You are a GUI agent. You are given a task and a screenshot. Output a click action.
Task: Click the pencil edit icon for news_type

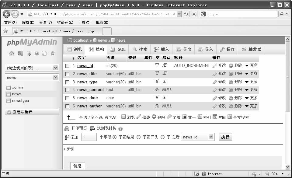click(x=215, y=82)
